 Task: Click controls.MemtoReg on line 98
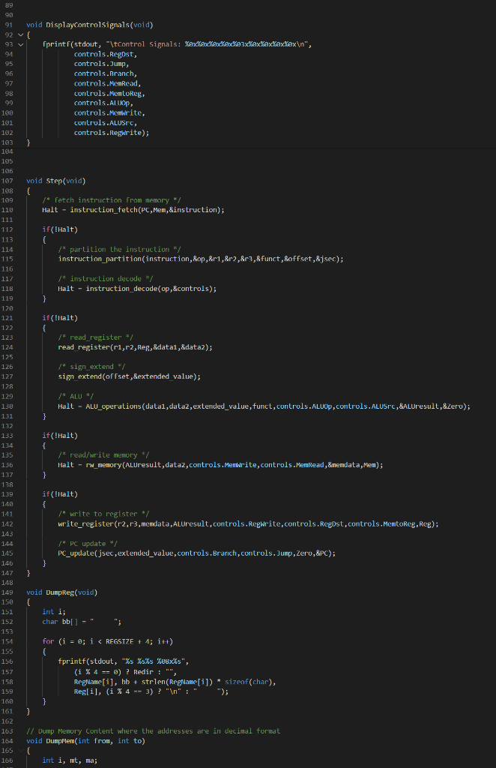[108, 94]
